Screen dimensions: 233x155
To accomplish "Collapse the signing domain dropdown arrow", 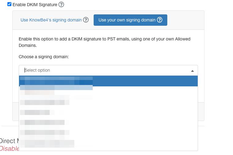I will click(x=192, y=71).
